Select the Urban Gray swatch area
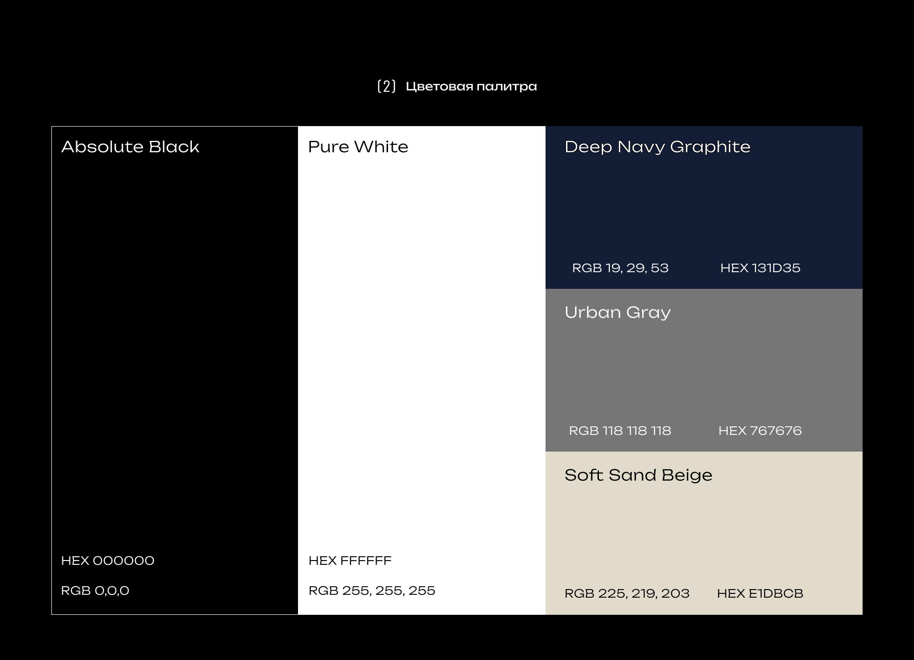This screenshot has width=914, height=660. pyautogui.click(x=704, y=371)
